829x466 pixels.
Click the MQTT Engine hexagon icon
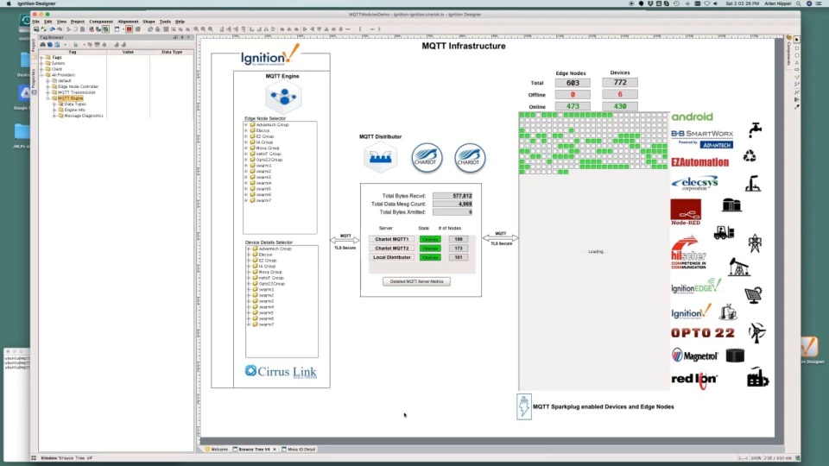point(282,97)
